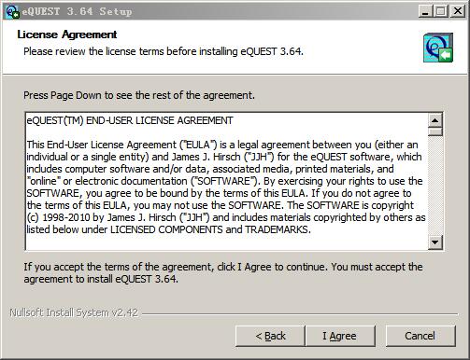Click the license scrollbar up arrow
Screen dimensions: 470x360
click(x=434, y=120)
